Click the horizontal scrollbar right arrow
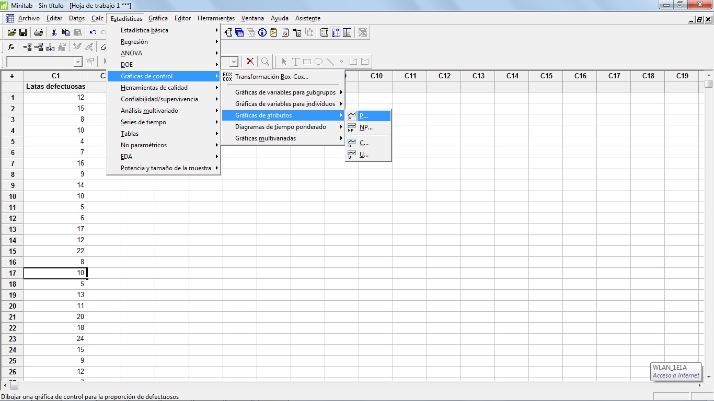This screenshot has width=714, height=401. 700,386
